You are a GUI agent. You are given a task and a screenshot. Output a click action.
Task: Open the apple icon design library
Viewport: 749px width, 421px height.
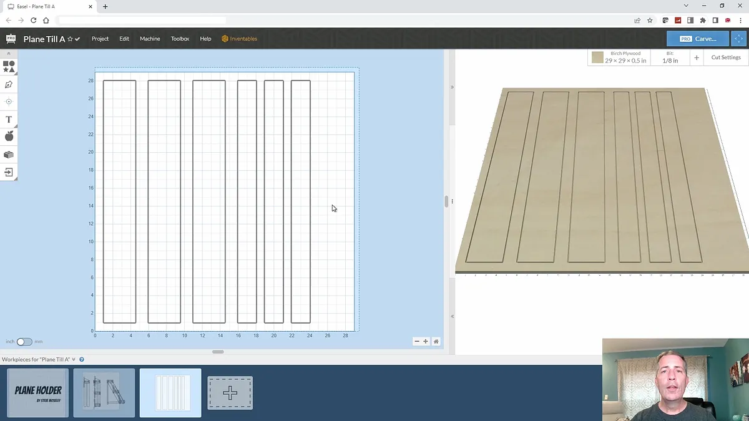pyautogui.click(x=9, y=137)
